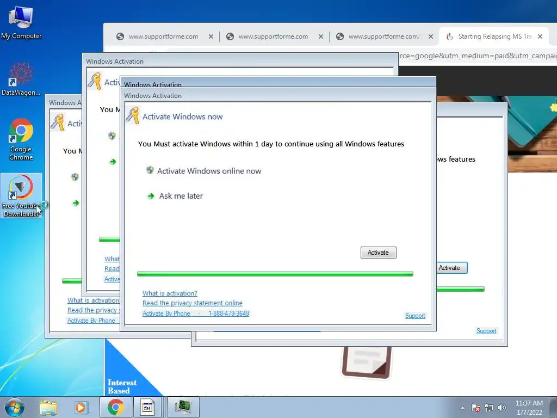Image resolution: width=557 pixels, height=418 pixels.
Task: Click green progress bar in front dialog
Action: 275,274
